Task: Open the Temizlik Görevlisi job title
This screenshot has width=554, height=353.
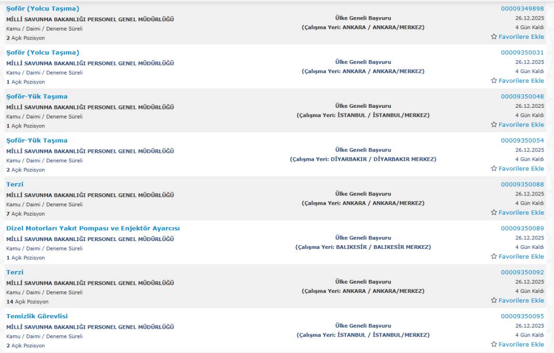Action: pyautogui.click(x=37, y=316)
